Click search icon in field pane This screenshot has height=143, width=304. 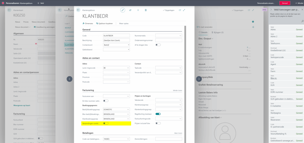(x=302, y=21)
